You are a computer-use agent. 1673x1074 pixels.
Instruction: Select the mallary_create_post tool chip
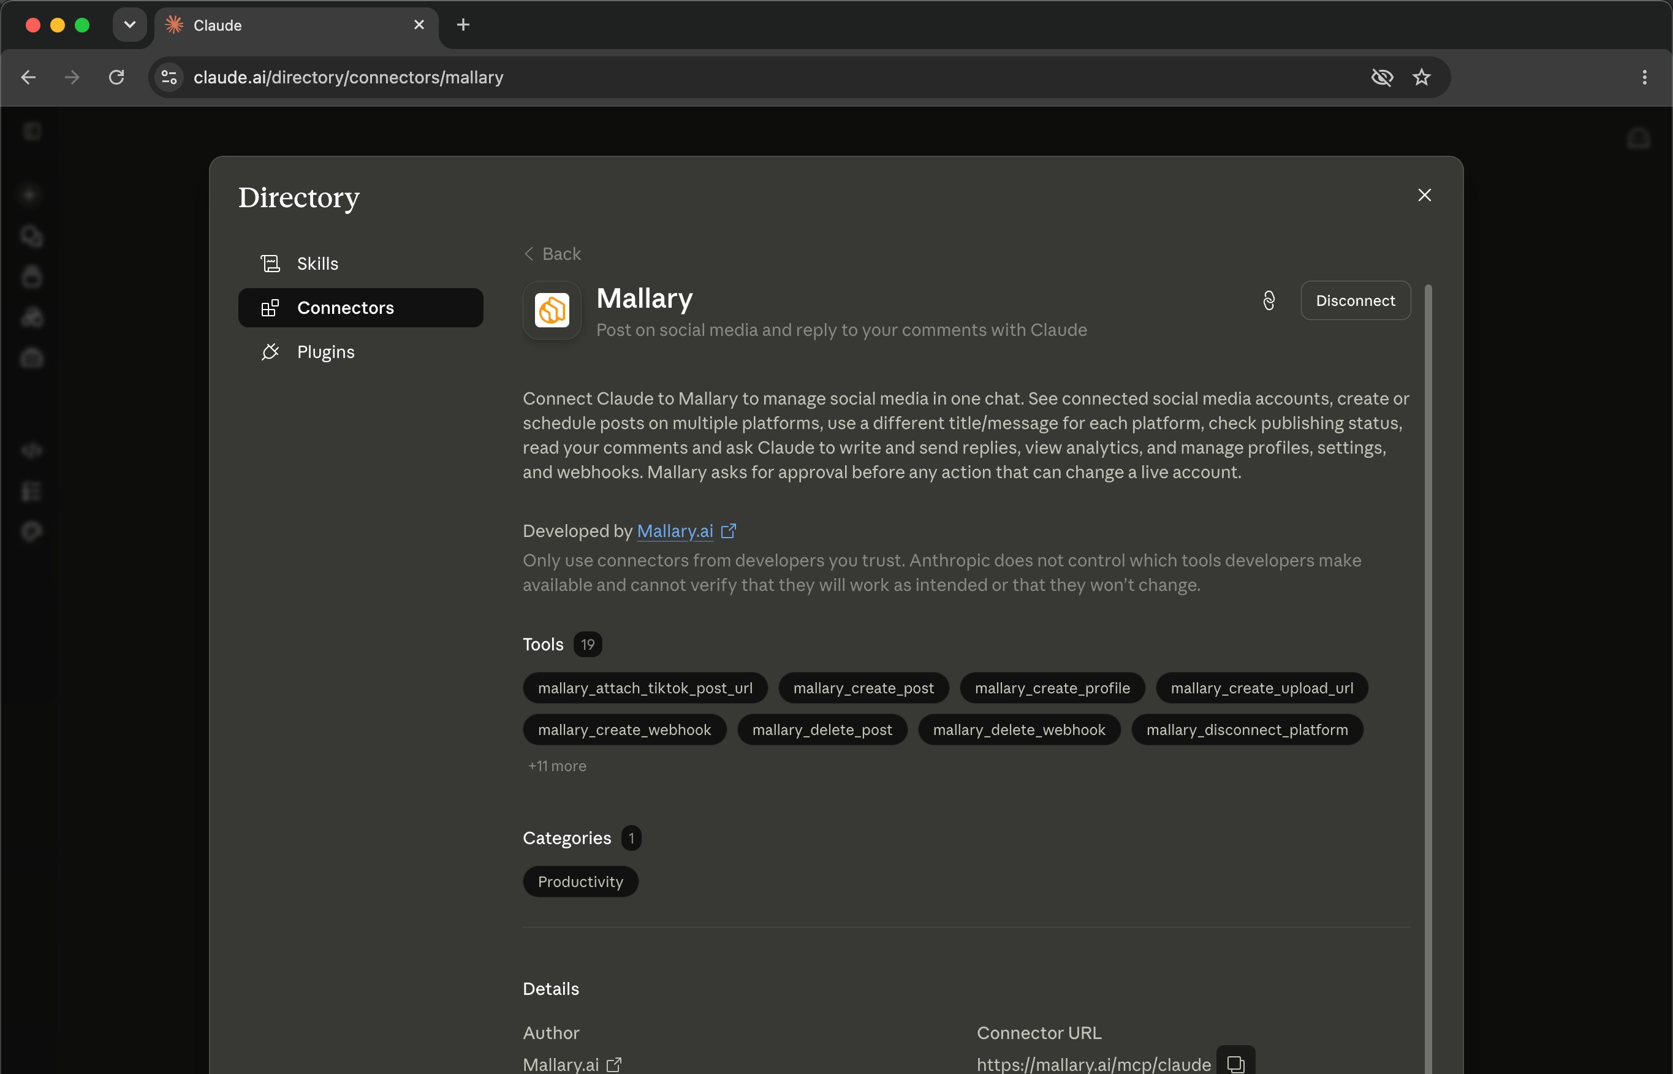tap(863, 688)
